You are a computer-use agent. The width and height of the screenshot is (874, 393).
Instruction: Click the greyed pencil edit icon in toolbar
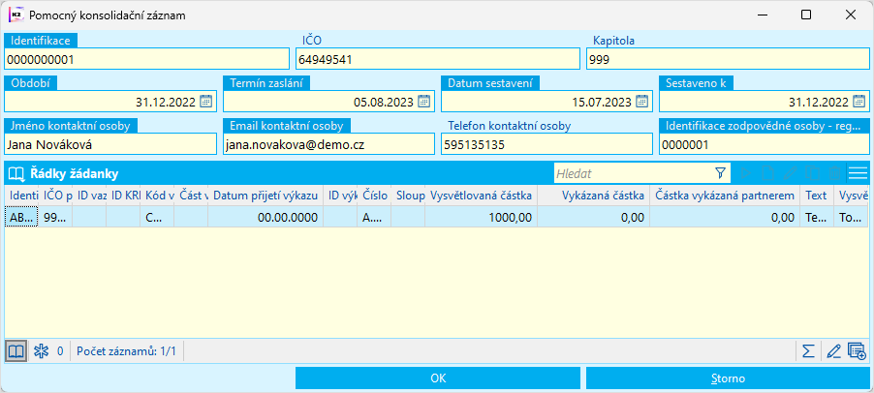point(790,173)
